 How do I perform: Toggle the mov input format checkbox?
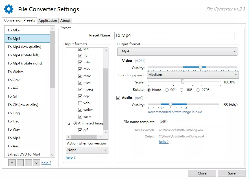[80, 76]
